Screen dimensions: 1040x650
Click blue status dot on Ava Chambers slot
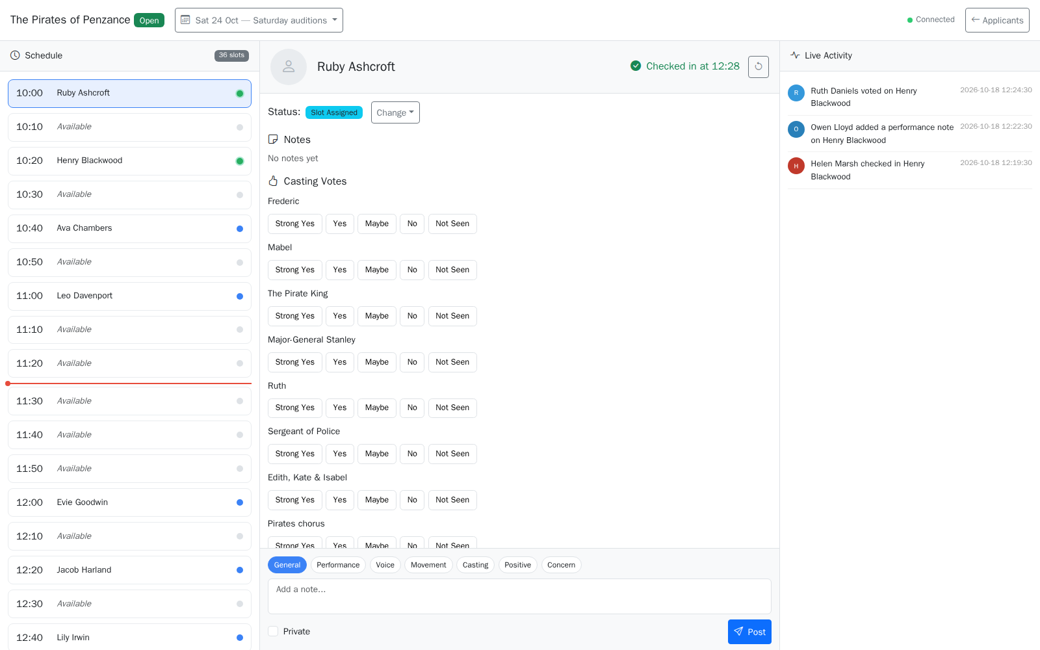pos(240,229)
